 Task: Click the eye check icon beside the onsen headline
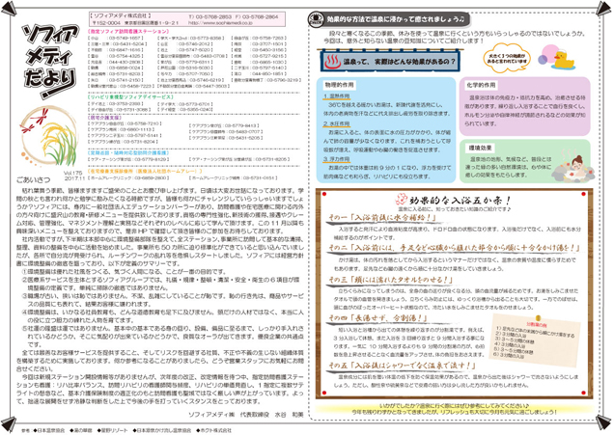316,18
